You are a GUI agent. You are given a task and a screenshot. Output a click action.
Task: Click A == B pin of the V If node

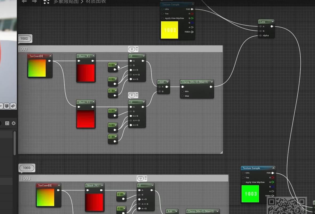click(131, 120)
